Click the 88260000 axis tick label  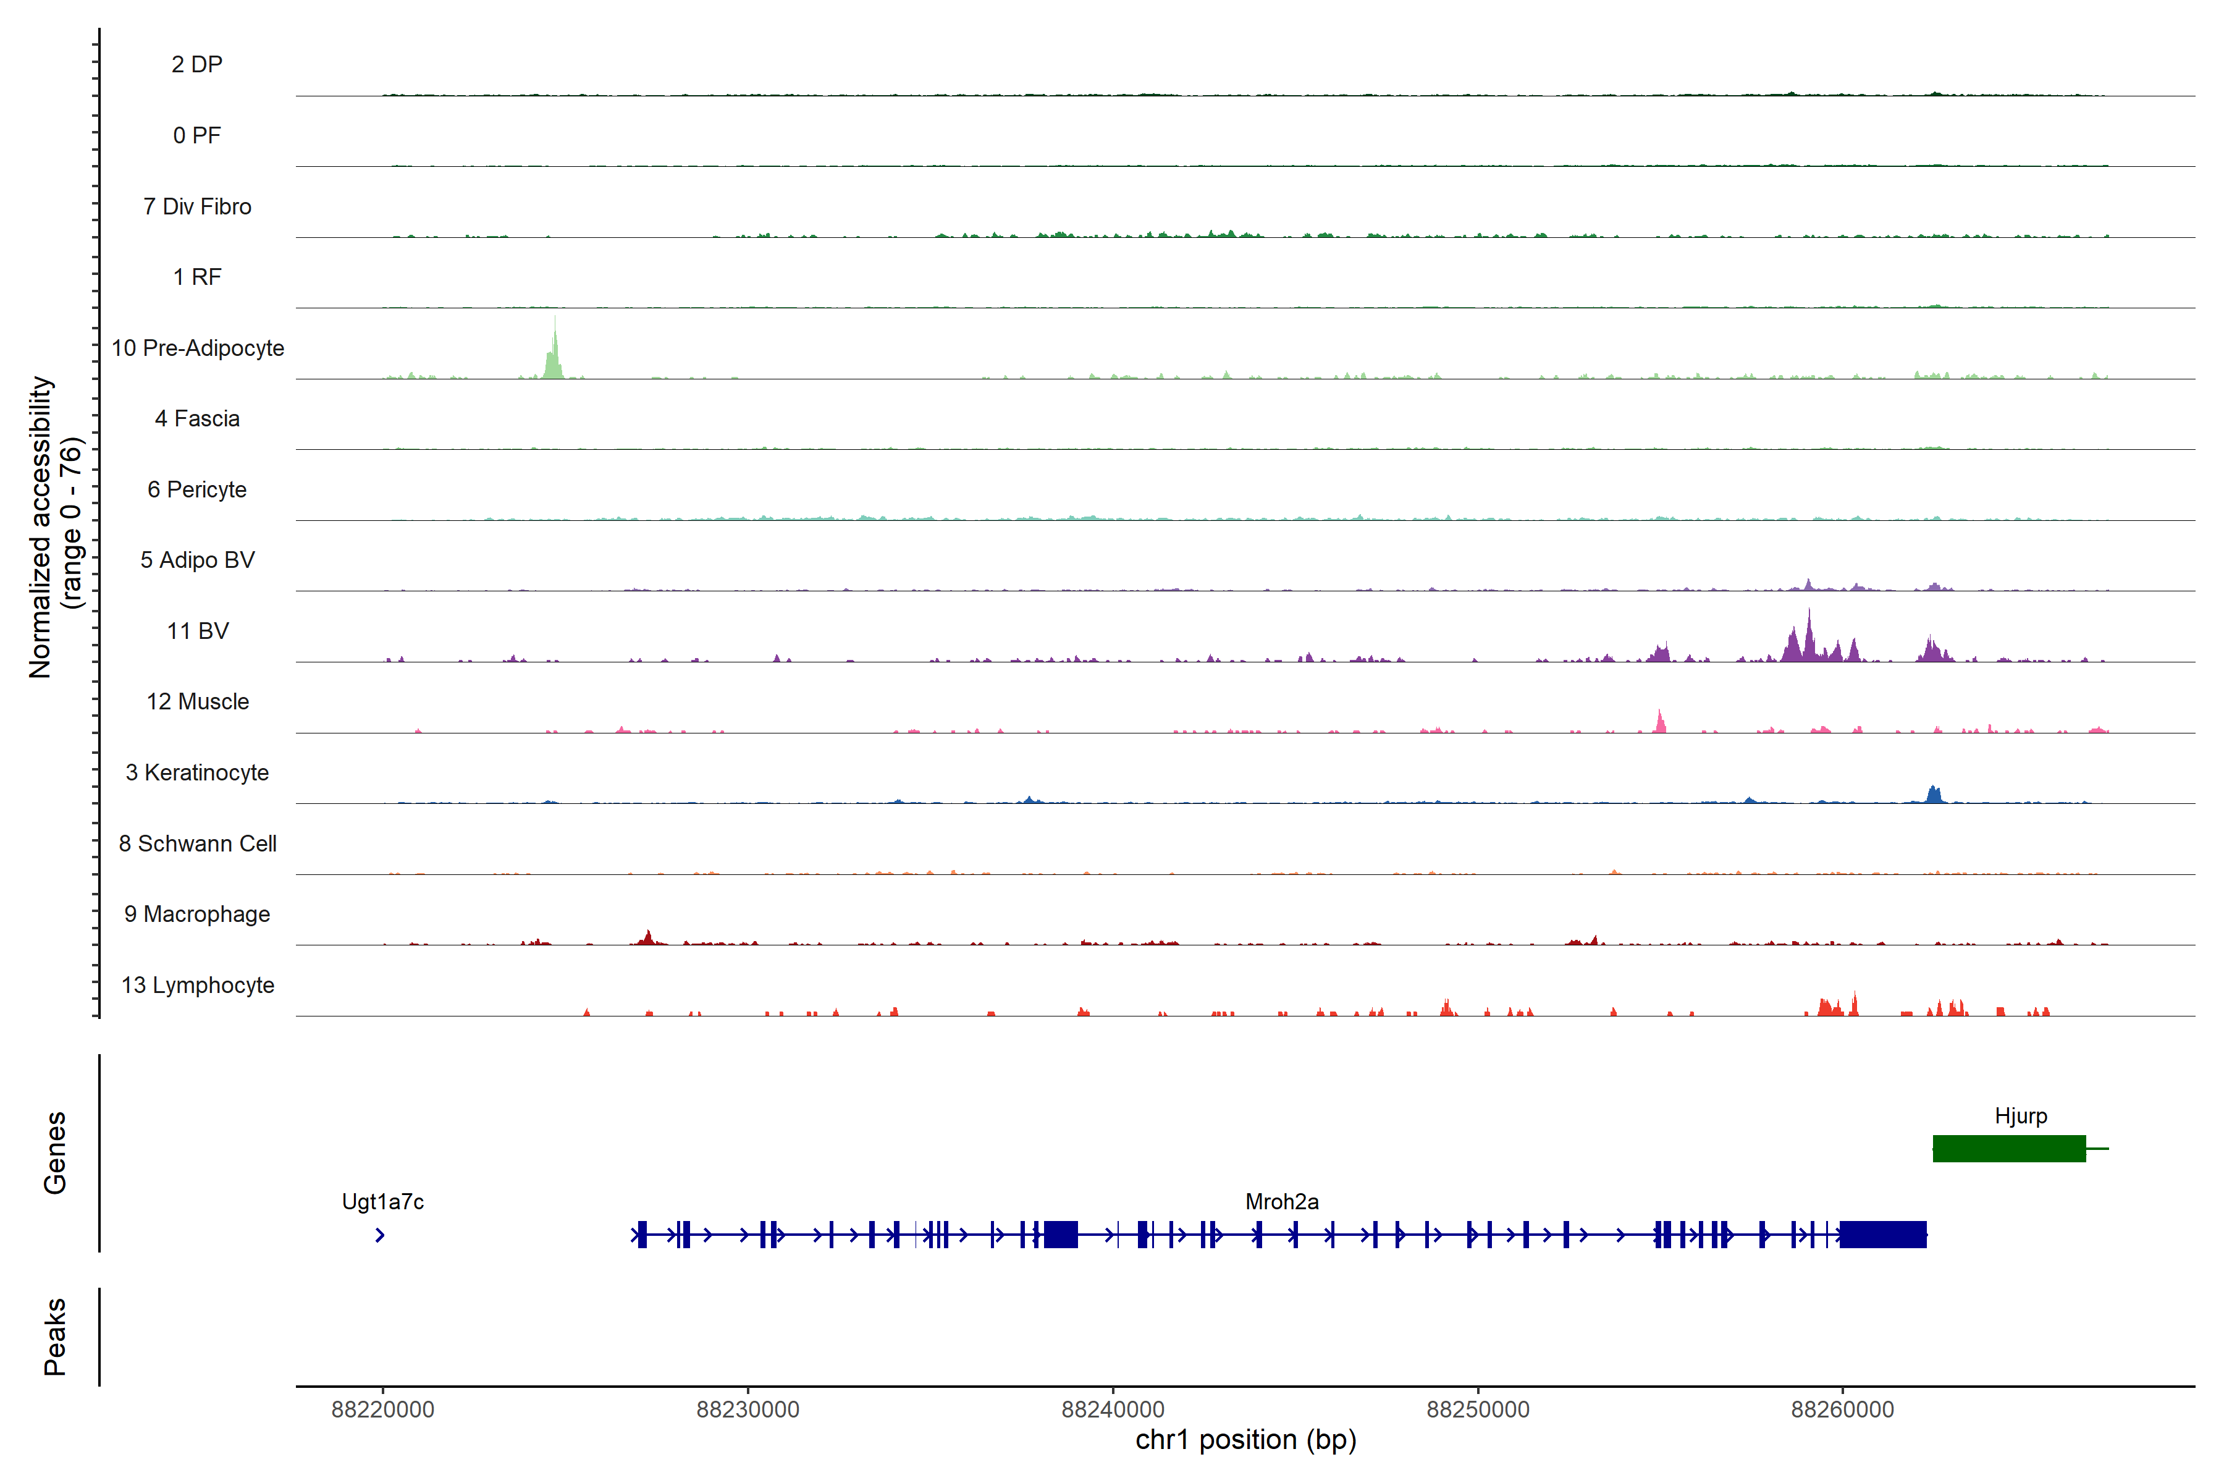coord(1842,1409)
